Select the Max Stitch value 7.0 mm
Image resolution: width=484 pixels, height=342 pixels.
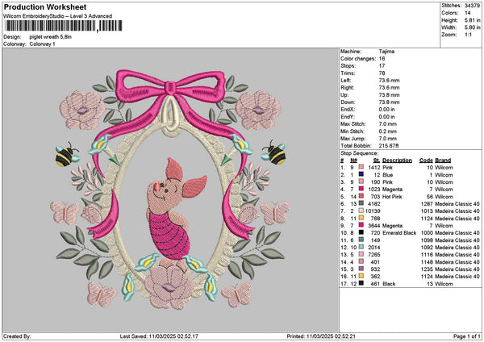388,124
